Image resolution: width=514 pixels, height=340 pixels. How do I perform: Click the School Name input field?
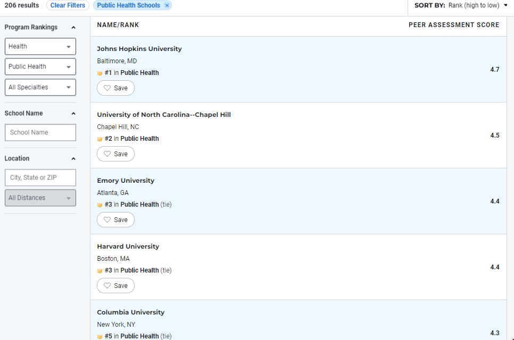[40, 133]
